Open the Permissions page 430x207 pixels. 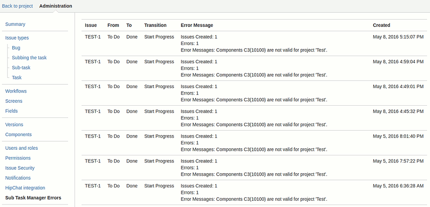(18, 158)
